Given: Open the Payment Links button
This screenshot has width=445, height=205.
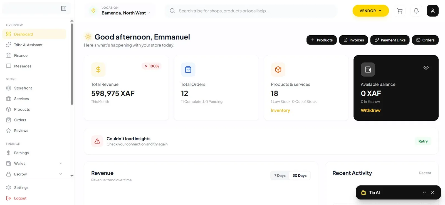Looking at the screenshot, I should (390, 40).
